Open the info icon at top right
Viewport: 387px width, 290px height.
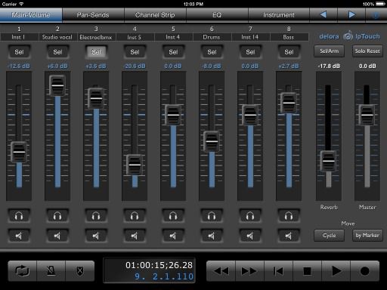pos(376,15)
